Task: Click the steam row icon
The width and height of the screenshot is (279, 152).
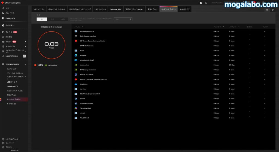Action: point(76,99)
